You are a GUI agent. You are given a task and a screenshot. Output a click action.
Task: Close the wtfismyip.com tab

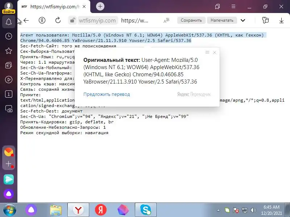[84, 7]
